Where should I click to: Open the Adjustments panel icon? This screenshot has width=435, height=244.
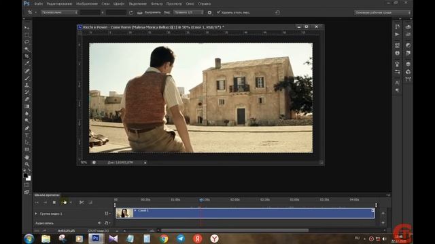click(x=408, y=45)
